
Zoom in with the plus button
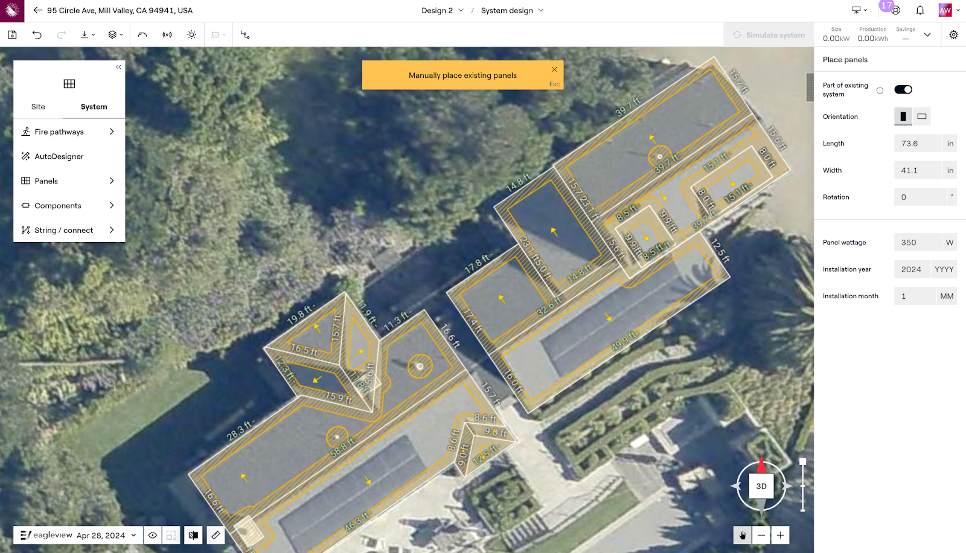(x=780, y=535)
